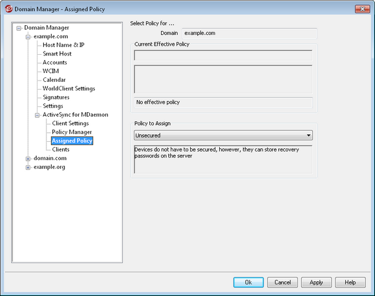Cancel the dialog changes
Screen dimensions: 375x296
283,282
